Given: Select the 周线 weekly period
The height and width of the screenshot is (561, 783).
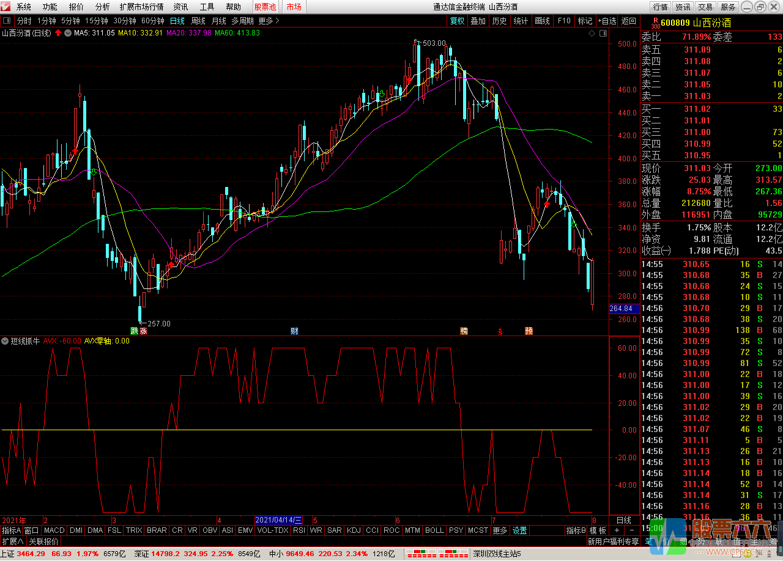Looking at the screenshot, I should (x=198, y=21).
